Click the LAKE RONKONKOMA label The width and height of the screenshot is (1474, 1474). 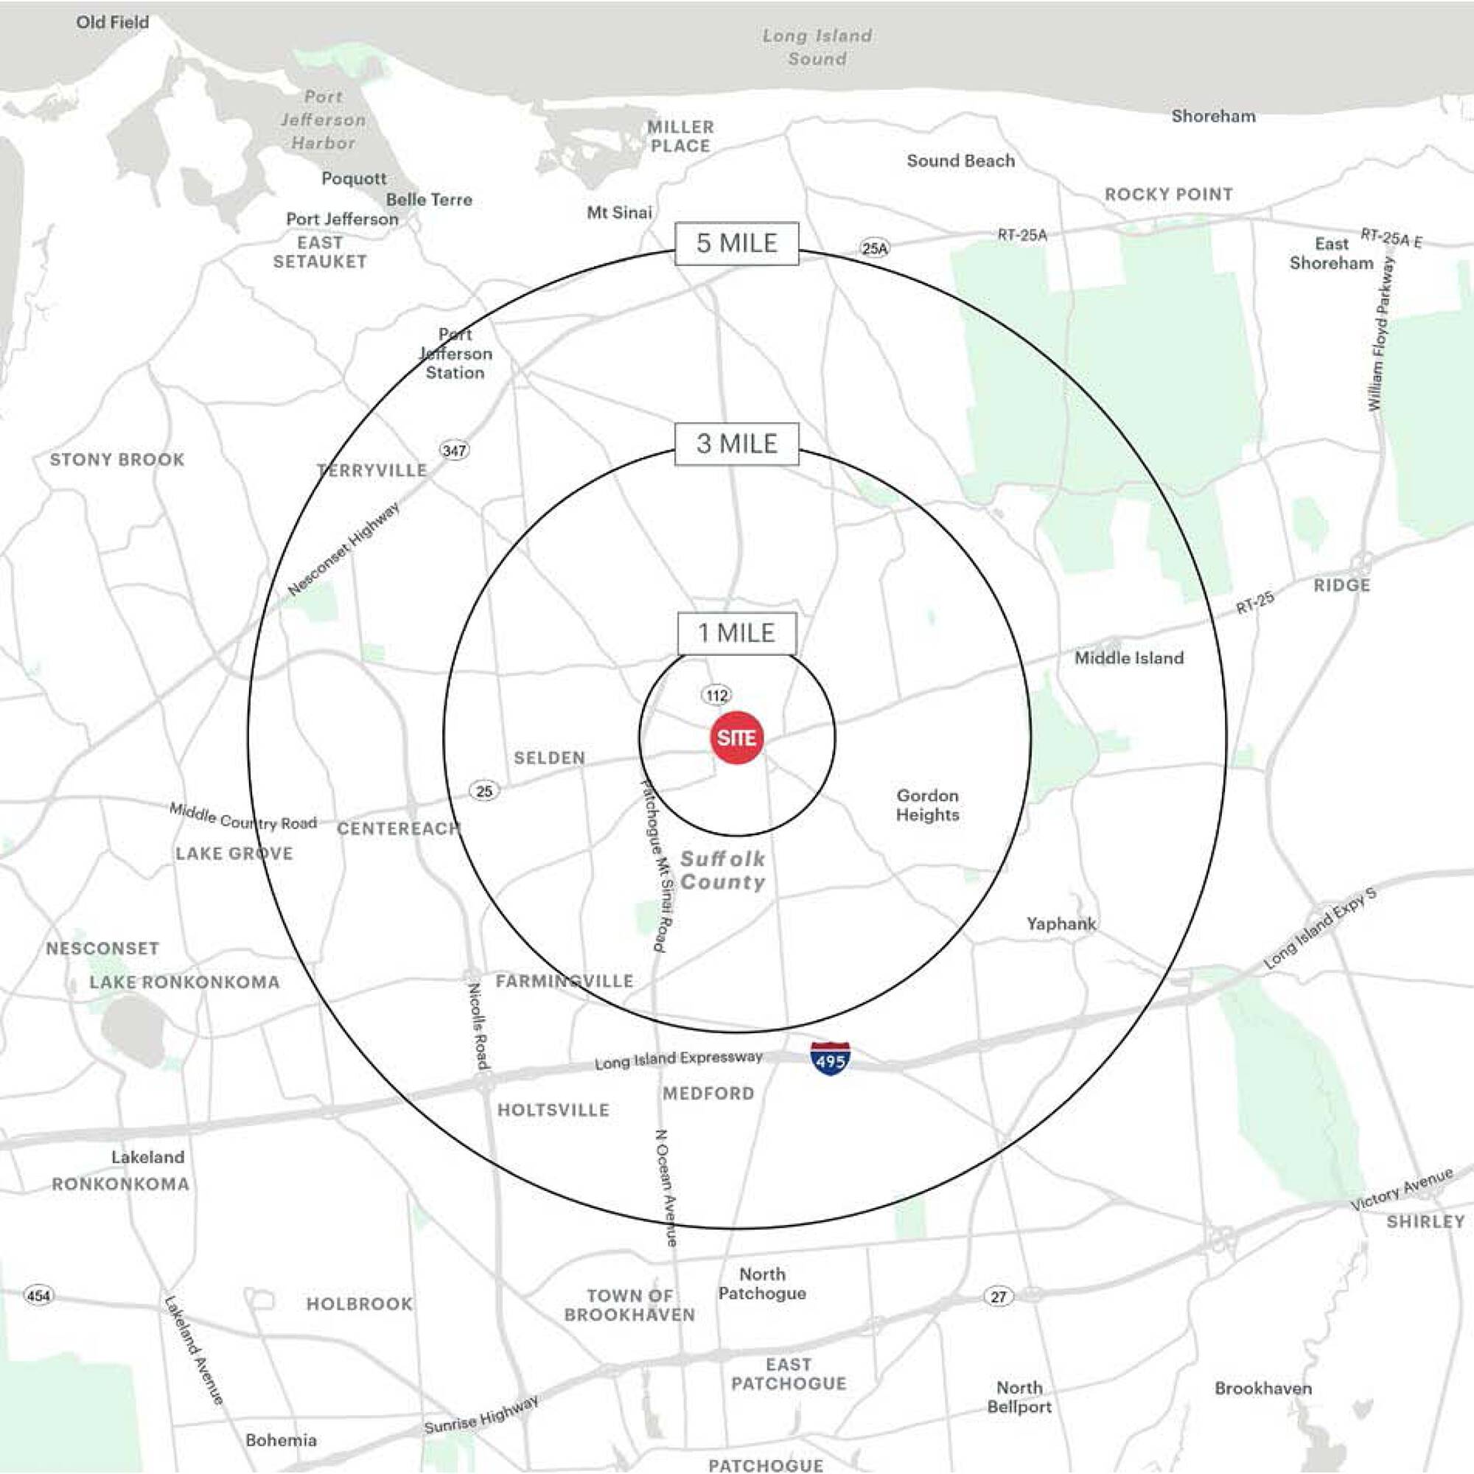(x=185, y=982)
